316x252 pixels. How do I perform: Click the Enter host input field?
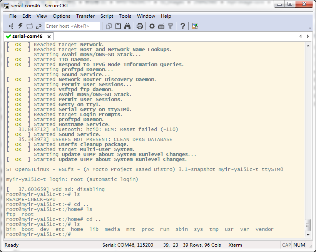pyautogui.click(x=72, y=26)
